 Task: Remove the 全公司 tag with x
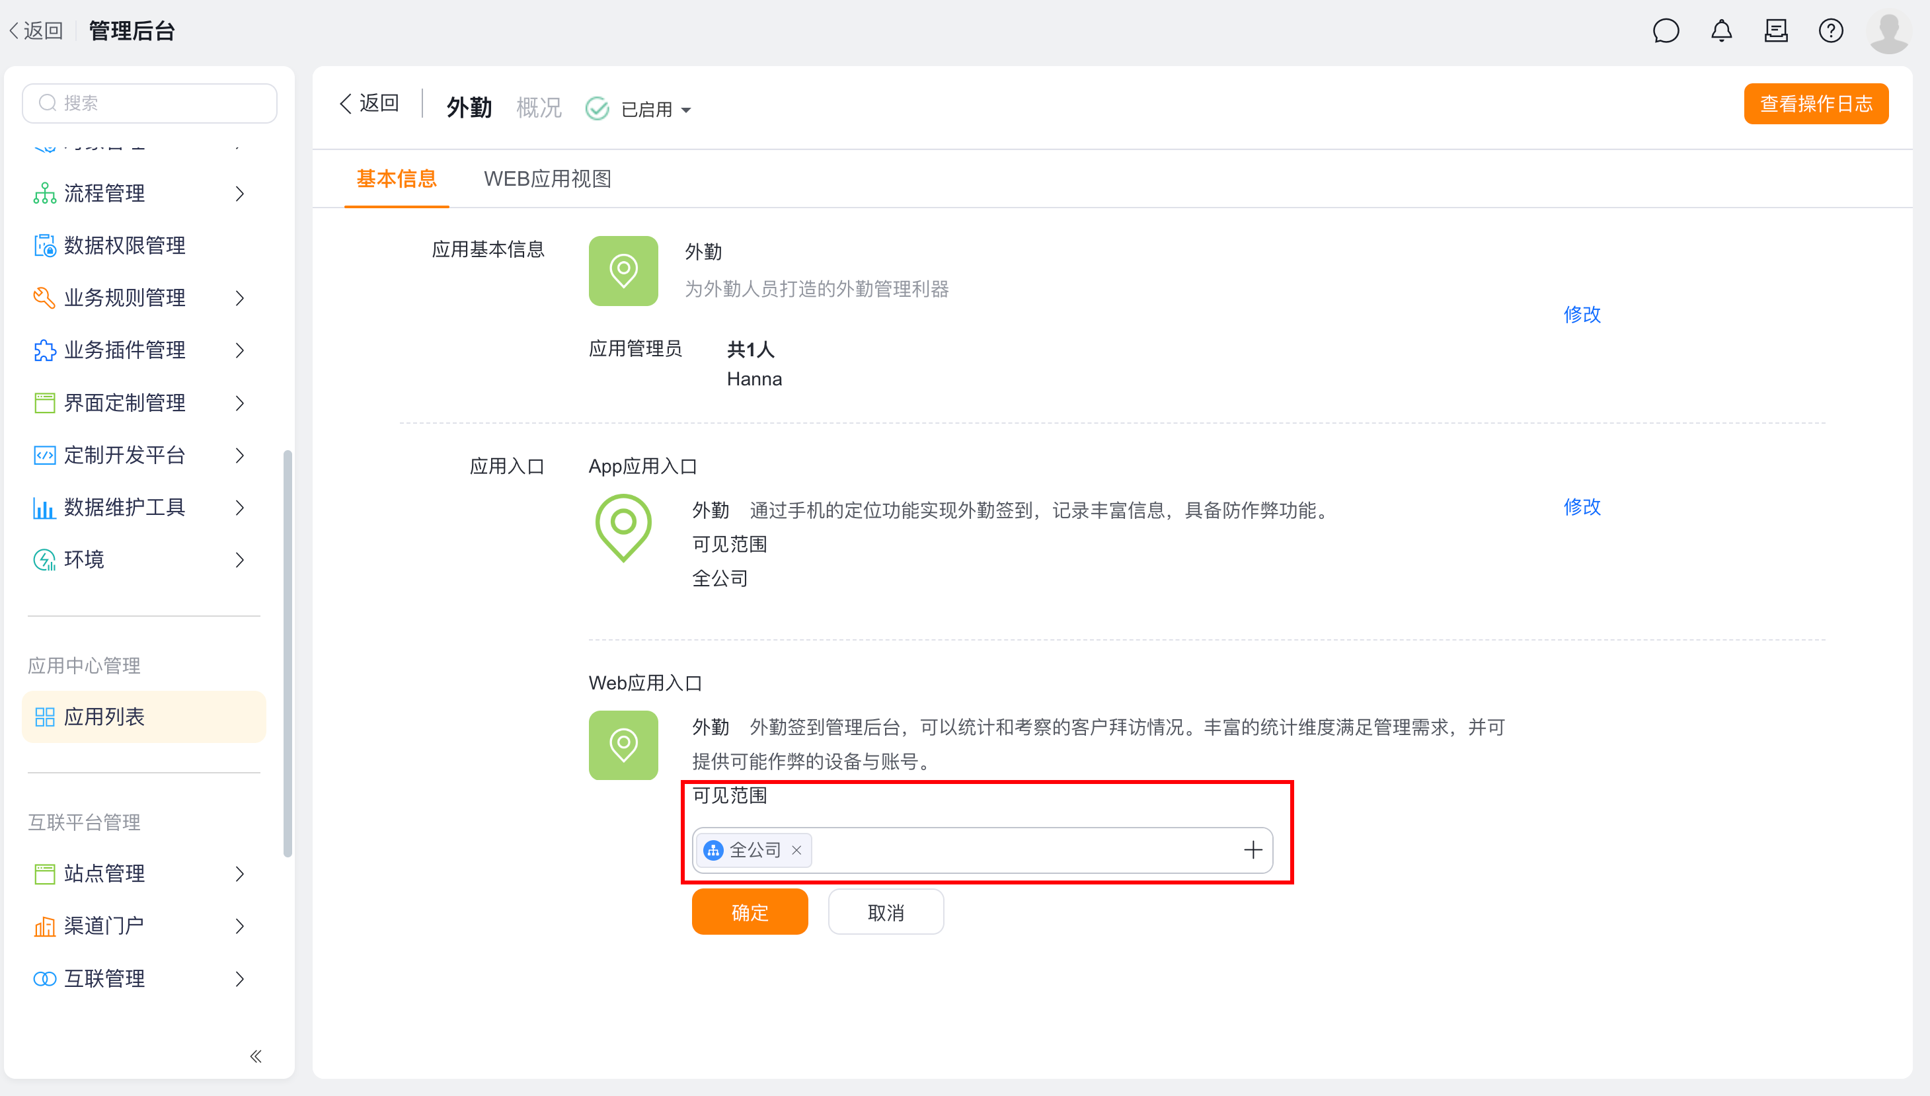coord(796,850)
